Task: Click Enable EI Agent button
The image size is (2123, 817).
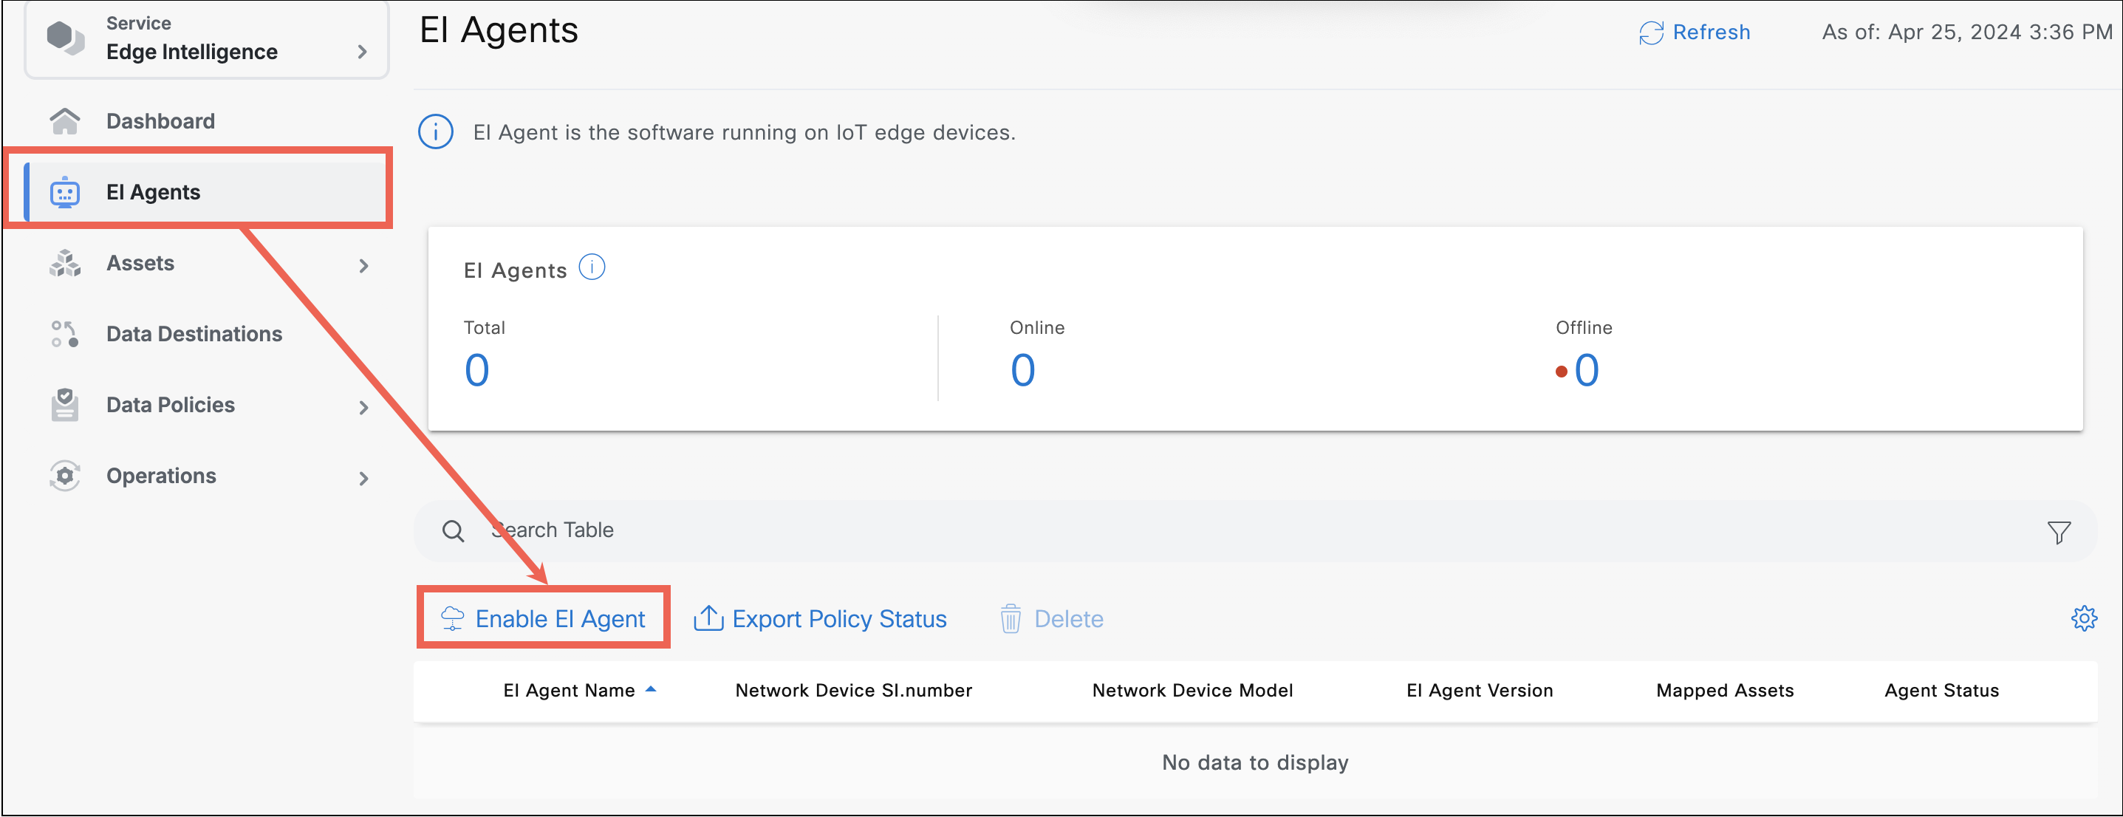Action: pyautogui.click(x=543, y=618)
